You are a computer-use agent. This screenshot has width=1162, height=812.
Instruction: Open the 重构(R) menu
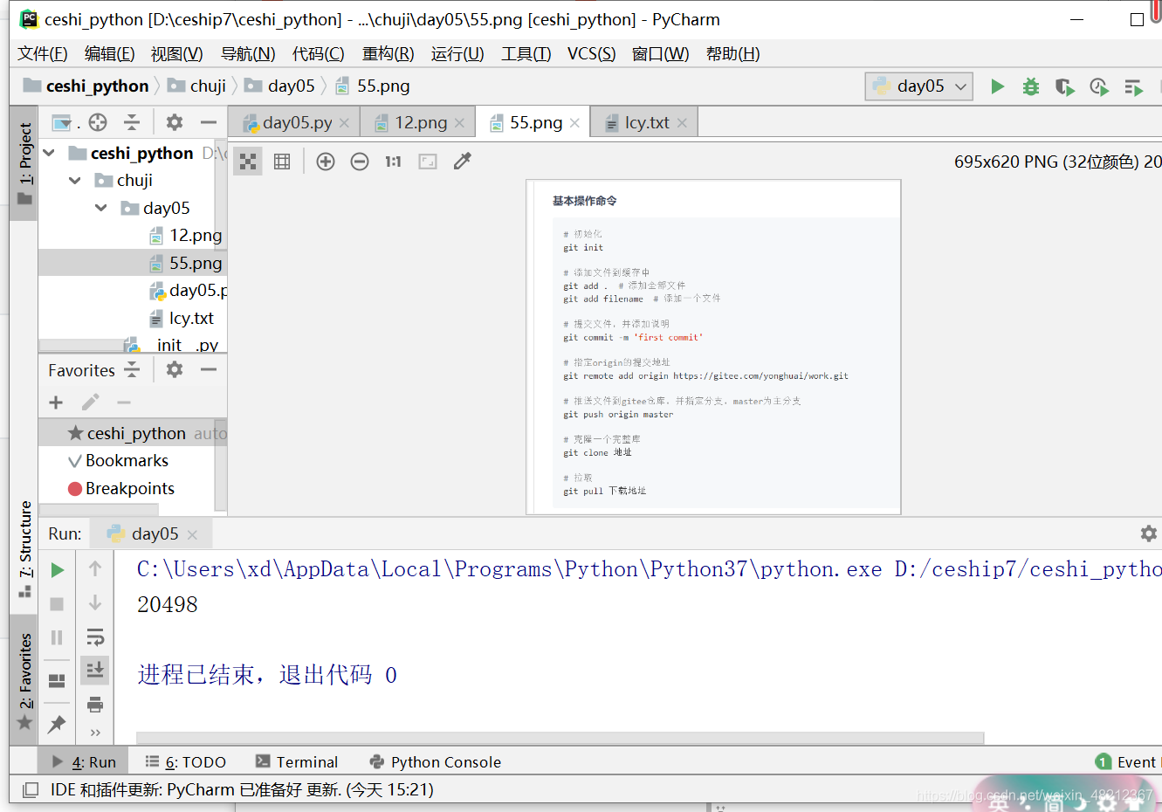pyautogui.click(x=388, y=54)
